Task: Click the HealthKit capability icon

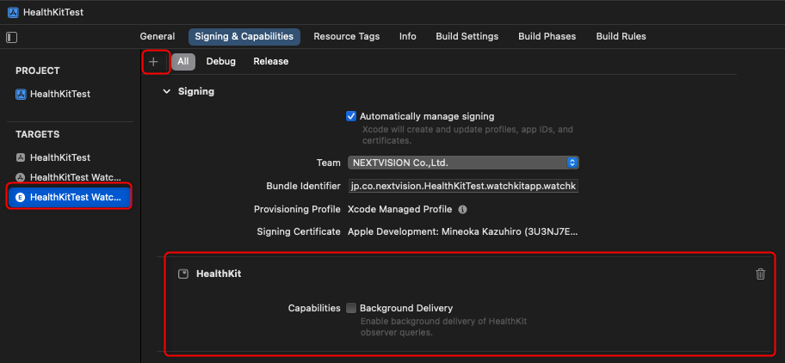Action: pyautogui.click(x=182, y=274)
